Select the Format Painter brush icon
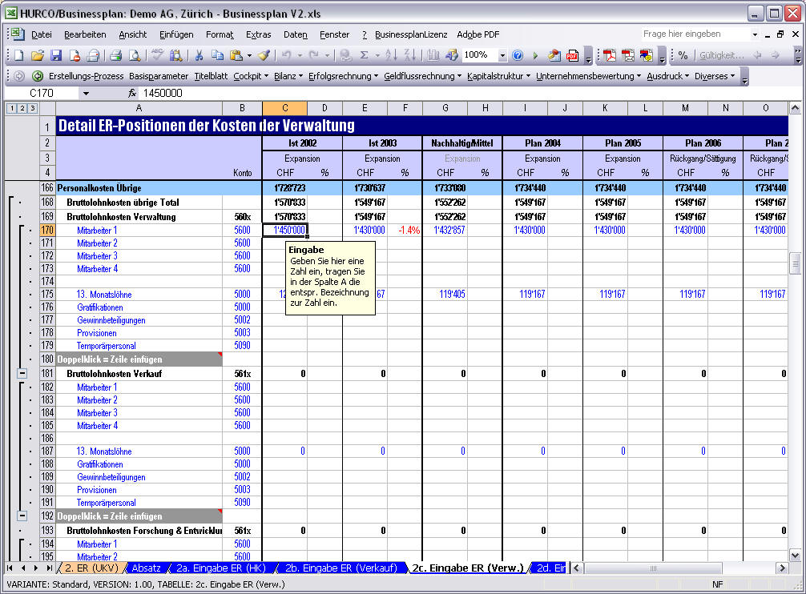806x594 pixels. (264, 55)
